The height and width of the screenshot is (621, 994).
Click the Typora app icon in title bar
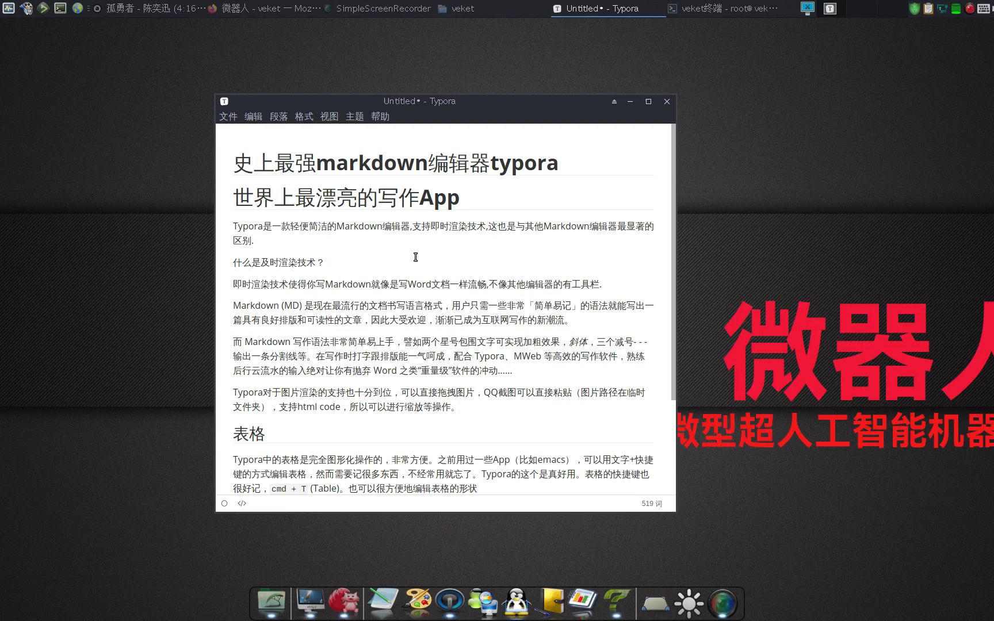224,101
